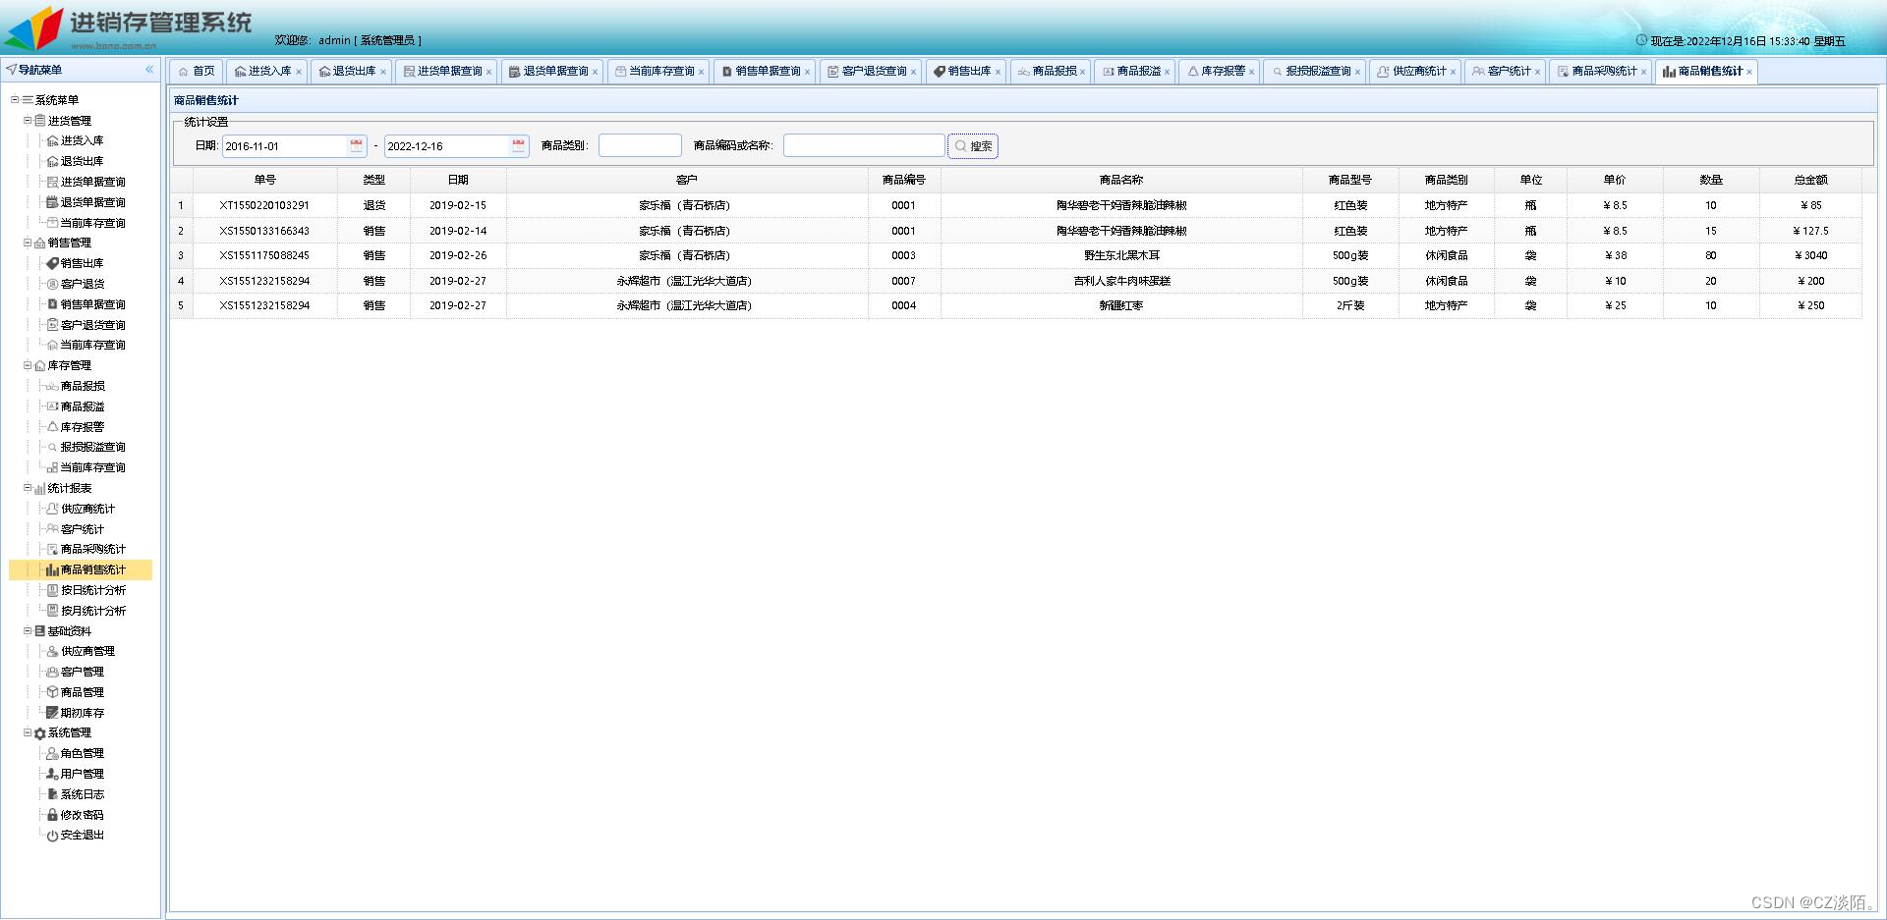1887x920 pixels.
Task: Click the 进货单据查询 sidebar icon
Action: pyautogui.click(x=52, y=183)
